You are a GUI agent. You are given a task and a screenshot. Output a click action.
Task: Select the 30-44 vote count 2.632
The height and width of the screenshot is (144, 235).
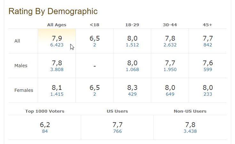[x=170, y=45]
